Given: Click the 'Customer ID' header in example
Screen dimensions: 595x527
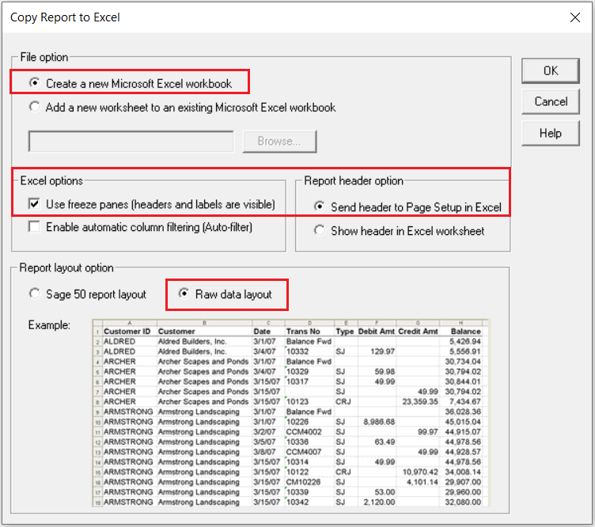Looking at the screenshot, I should click(127, 332).
